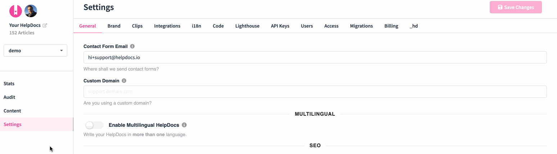557x154 pixels.
Task: Enable the Multilingual HelpDocs toggle
Action: pyautogui.click(x=94, y=125)
